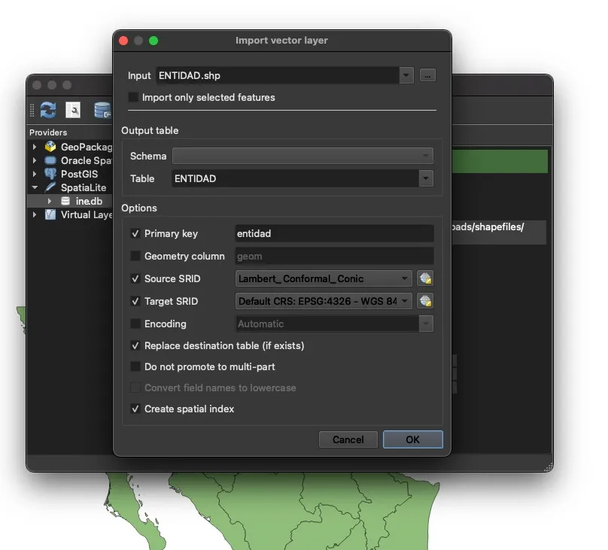Uncheck Create spatial index
The image size is (608, 550).
(x=135, y=409)
